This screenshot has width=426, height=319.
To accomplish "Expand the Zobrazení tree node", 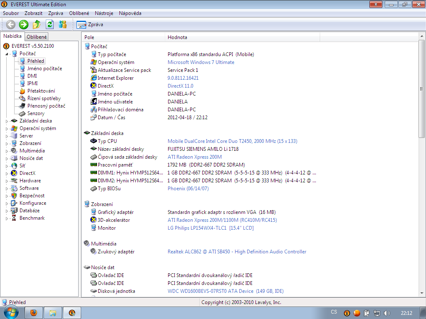I will point(7,143).
